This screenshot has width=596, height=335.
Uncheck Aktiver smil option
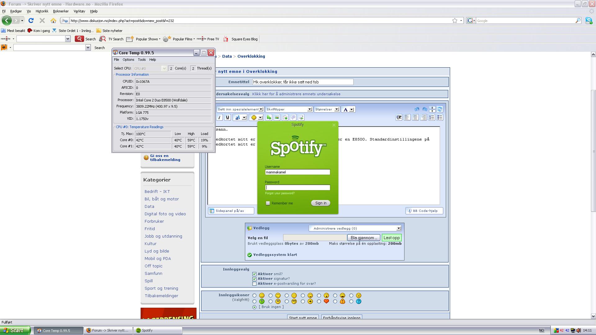coord(254,274)
